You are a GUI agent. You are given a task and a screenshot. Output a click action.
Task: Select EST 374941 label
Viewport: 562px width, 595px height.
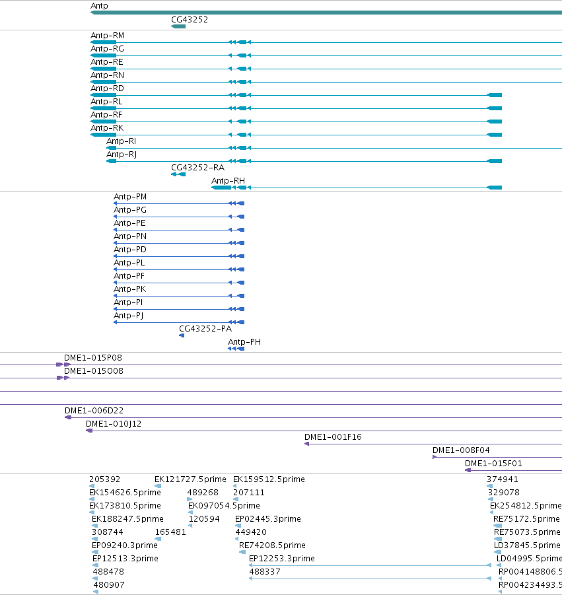(x=503, y=479)
